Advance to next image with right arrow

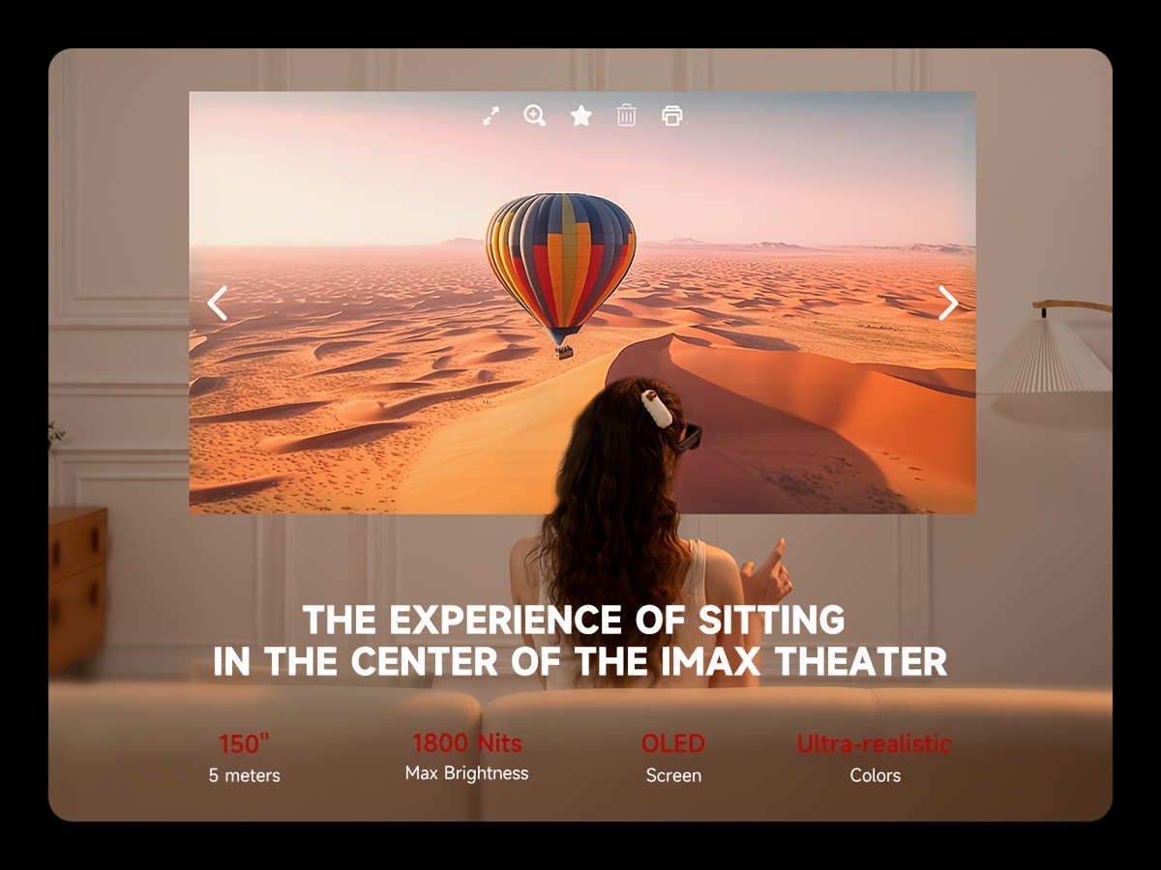[948, 304]
